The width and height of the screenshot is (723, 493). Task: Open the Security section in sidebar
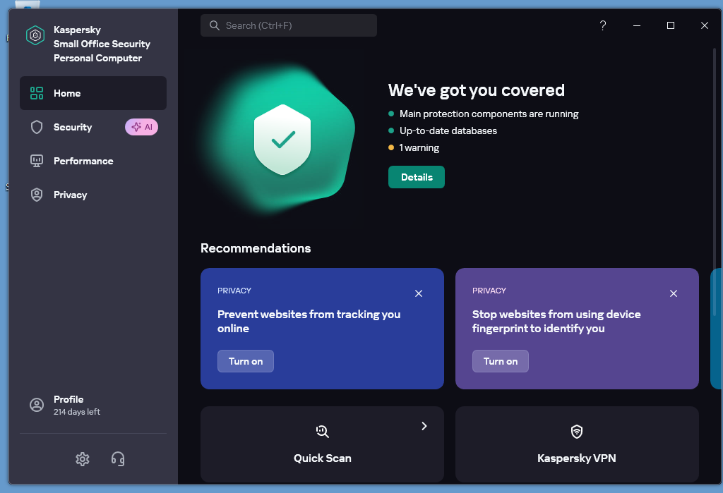click(93, 127)
